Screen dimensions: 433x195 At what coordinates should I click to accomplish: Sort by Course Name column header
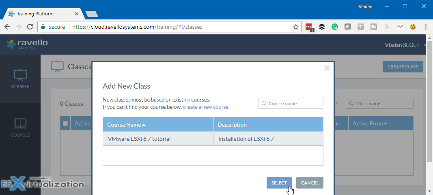coord(158,125)
